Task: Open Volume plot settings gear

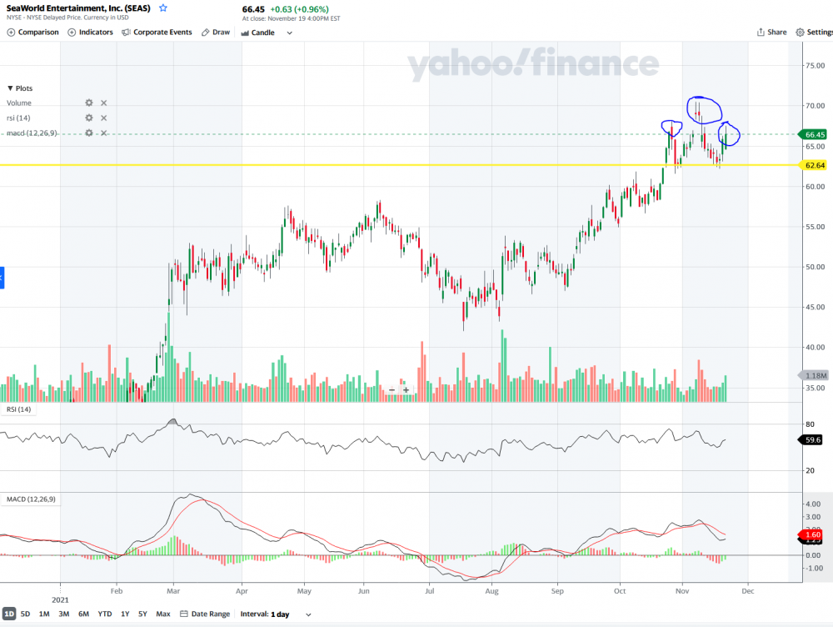Action: 89,103
